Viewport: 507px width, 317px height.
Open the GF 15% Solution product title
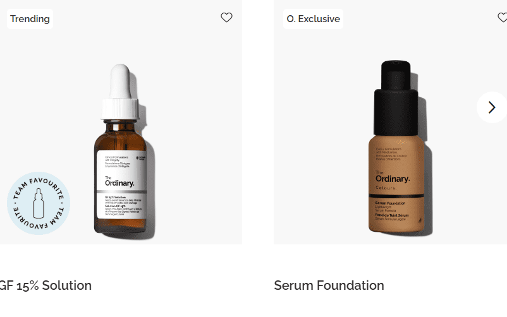tap(46, 285)
